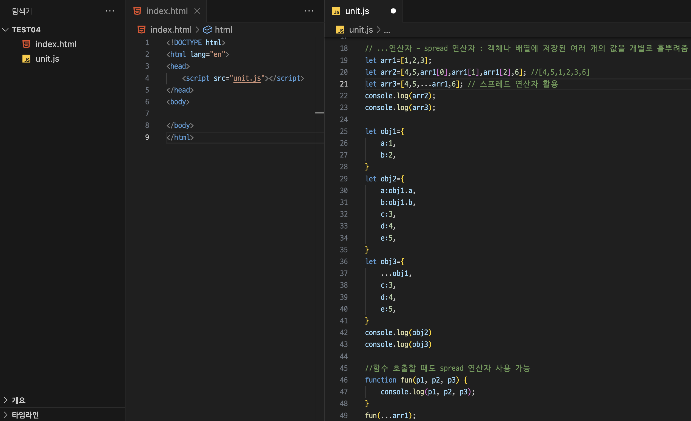Click the HTML5 icon in index.html tab
Viewport: 691px width, 421px height.
(x=137, y=11)
